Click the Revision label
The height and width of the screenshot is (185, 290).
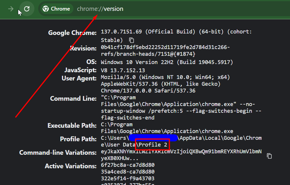pos(83,48)
